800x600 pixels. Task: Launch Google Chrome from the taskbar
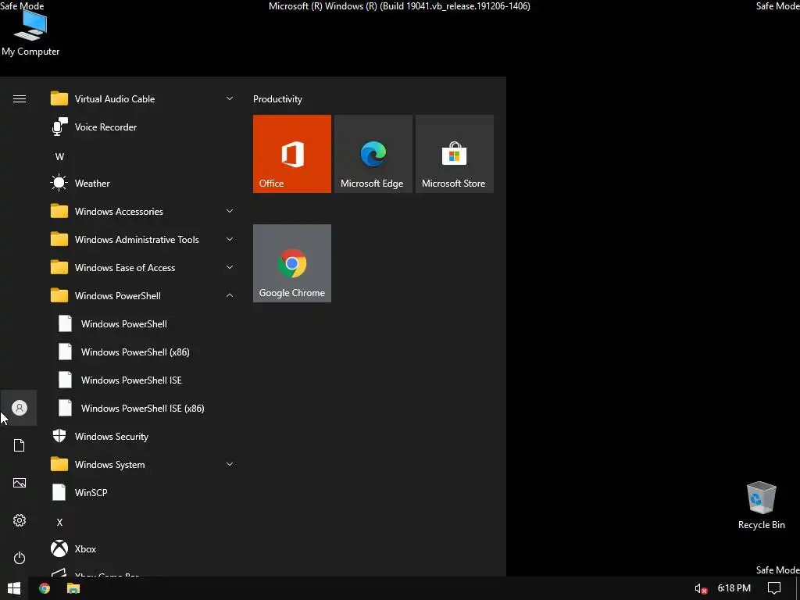point(45,588)
